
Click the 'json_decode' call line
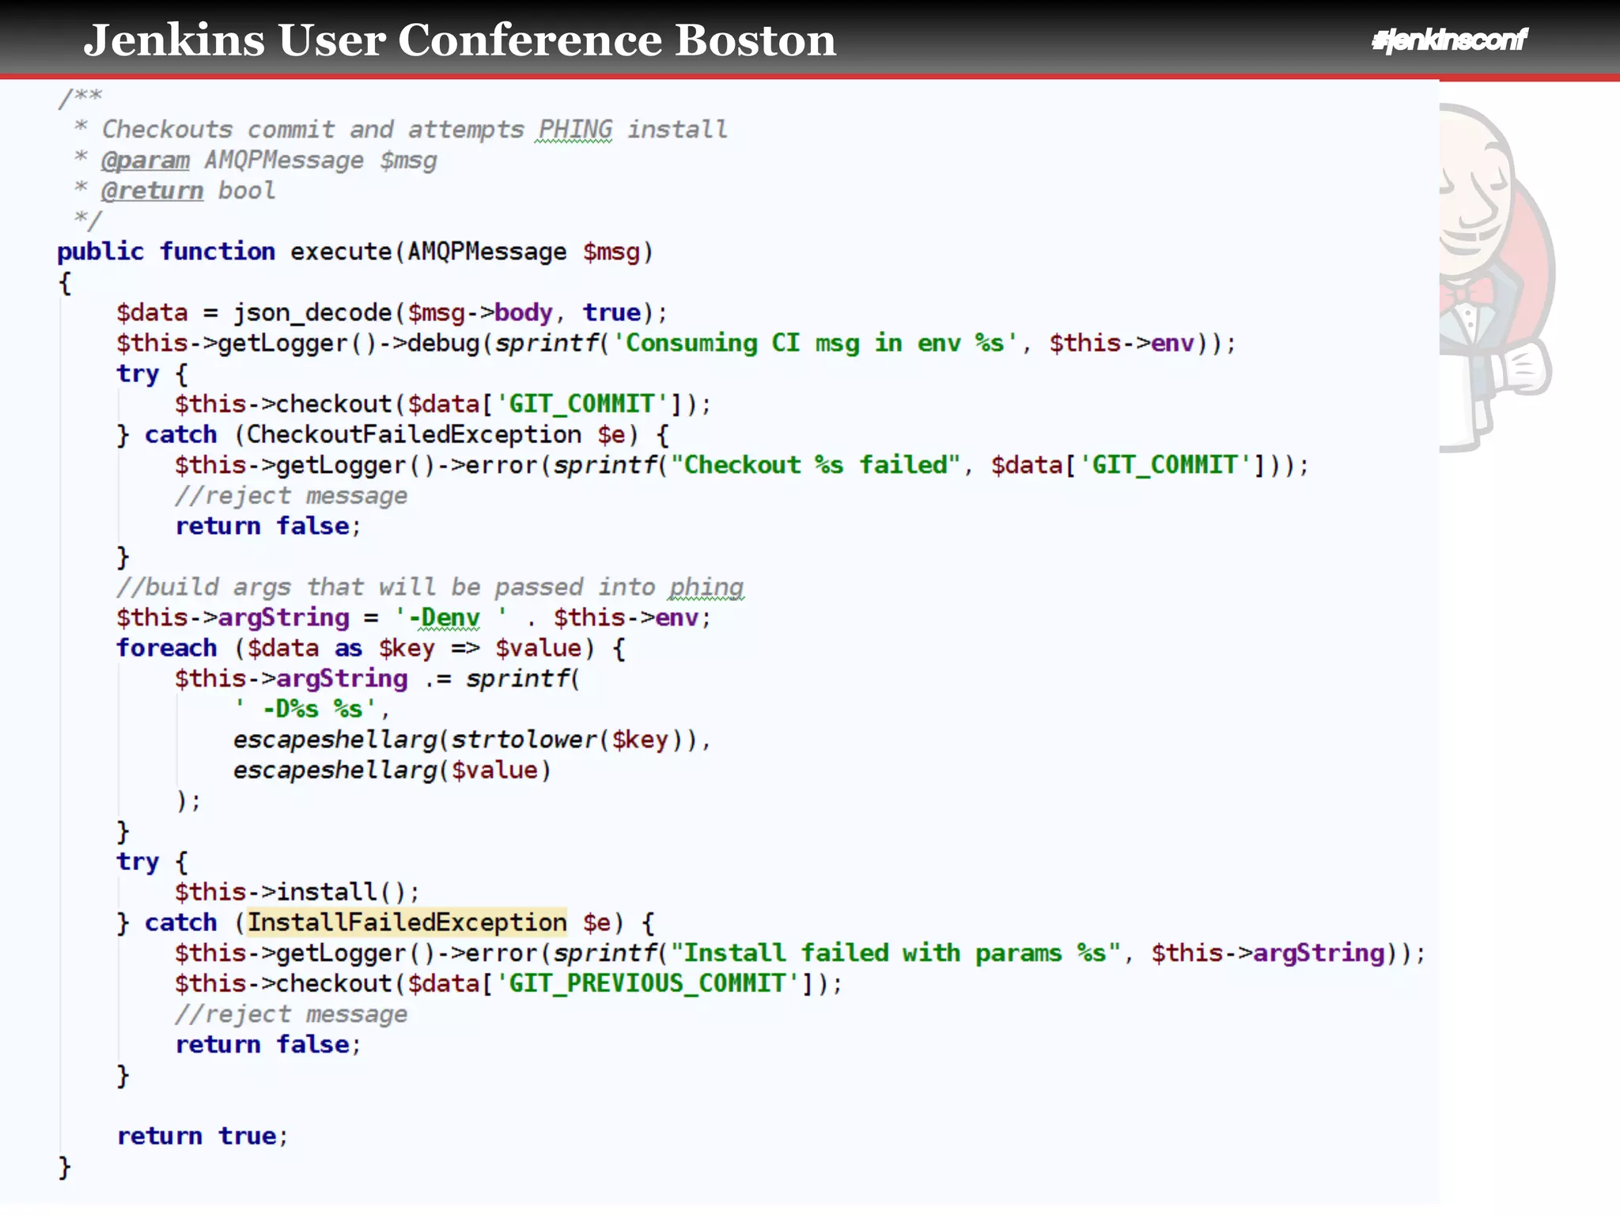(x=392, y=312)
